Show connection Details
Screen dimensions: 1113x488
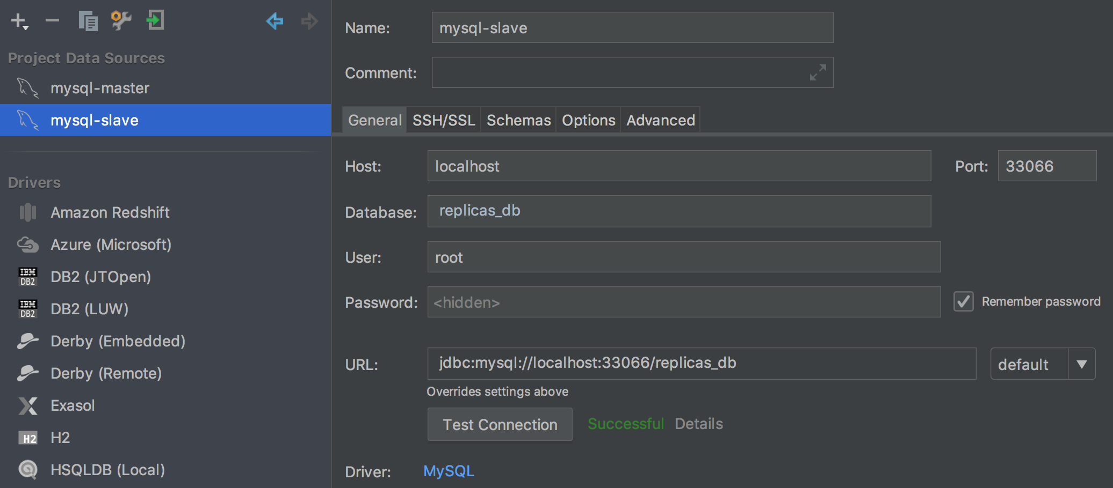(x=698, y=424)
